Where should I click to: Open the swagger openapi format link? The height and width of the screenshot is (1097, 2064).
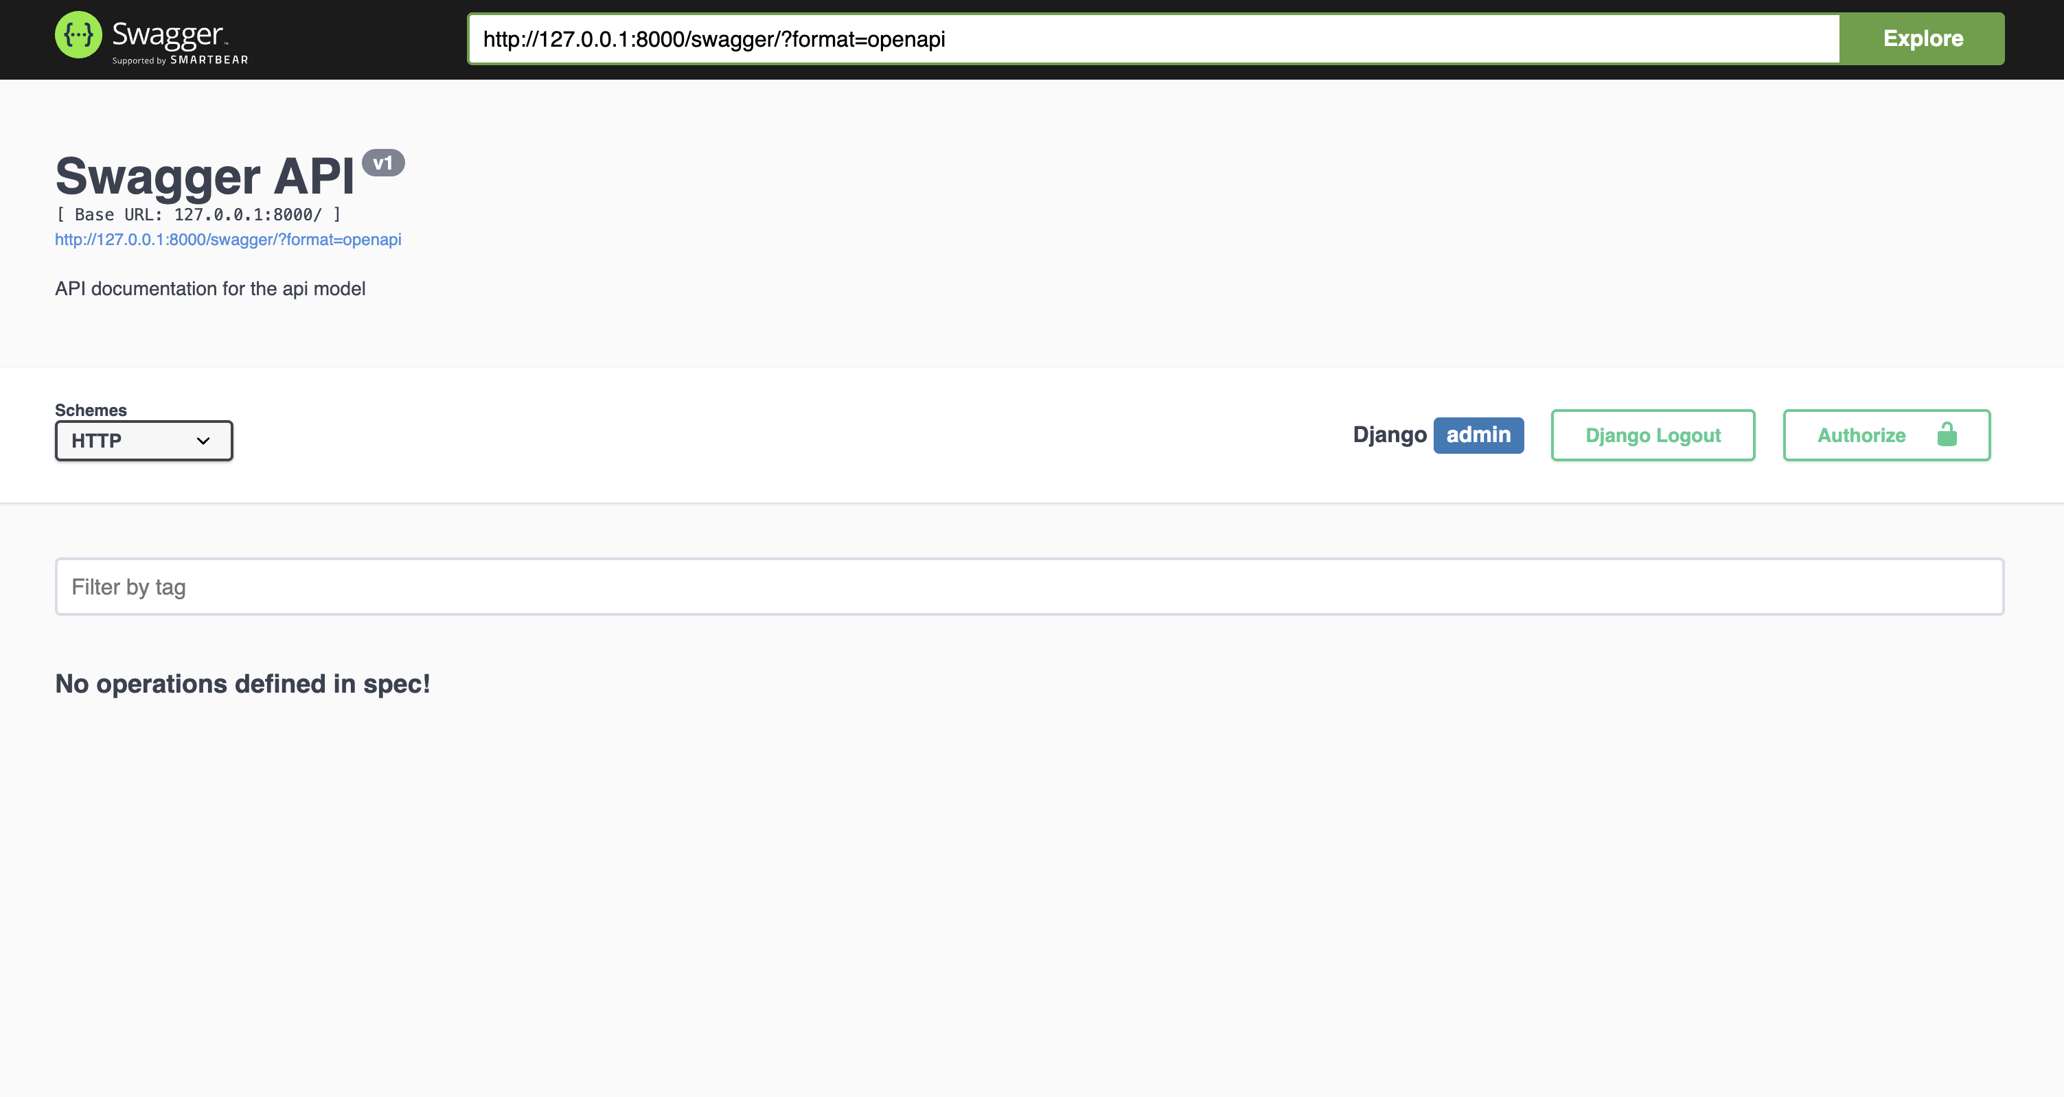click(x=227, y=240)
